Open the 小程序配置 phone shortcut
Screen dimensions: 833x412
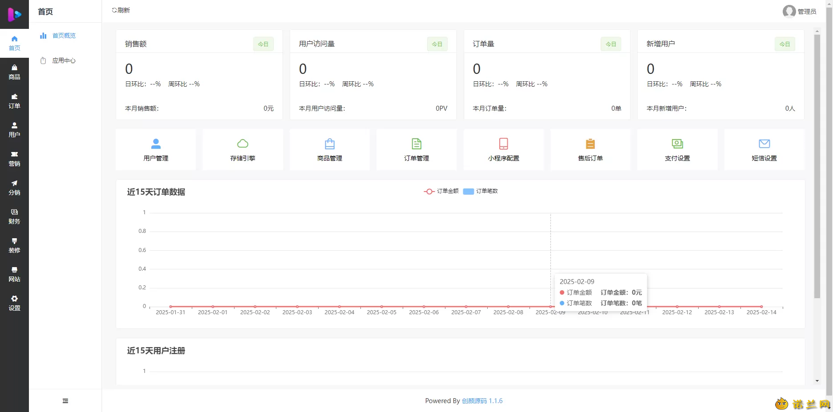coord(503,150)
